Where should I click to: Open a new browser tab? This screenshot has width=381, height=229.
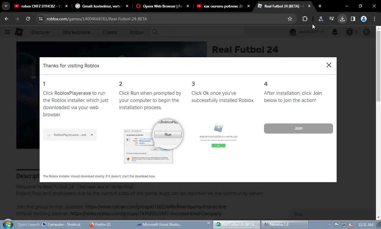[x=320, y=6]
